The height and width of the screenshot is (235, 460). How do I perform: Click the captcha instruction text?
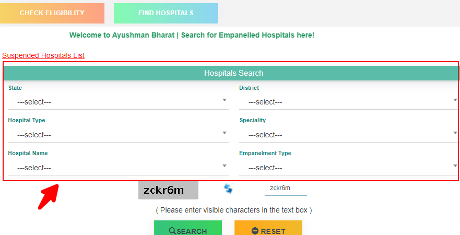[233, 210]
